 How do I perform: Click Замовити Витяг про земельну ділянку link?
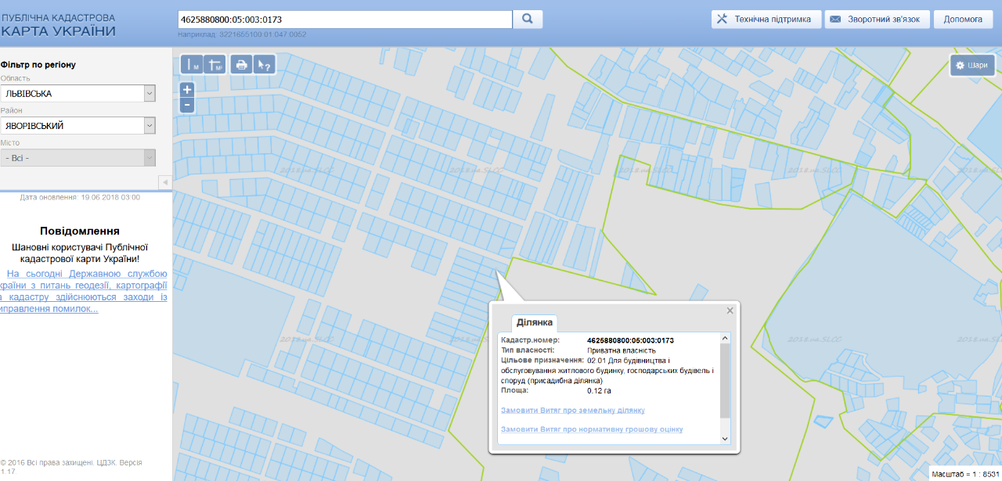572,411
